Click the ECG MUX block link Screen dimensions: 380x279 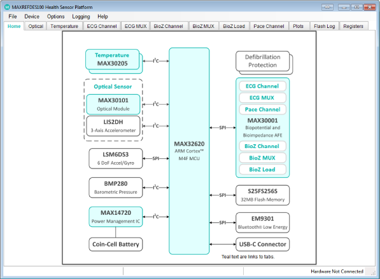coord(262,98)
